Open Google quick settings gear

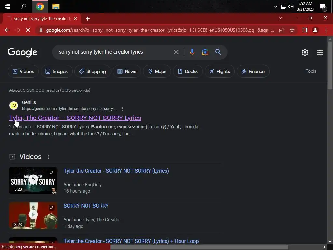pos(305,52)
